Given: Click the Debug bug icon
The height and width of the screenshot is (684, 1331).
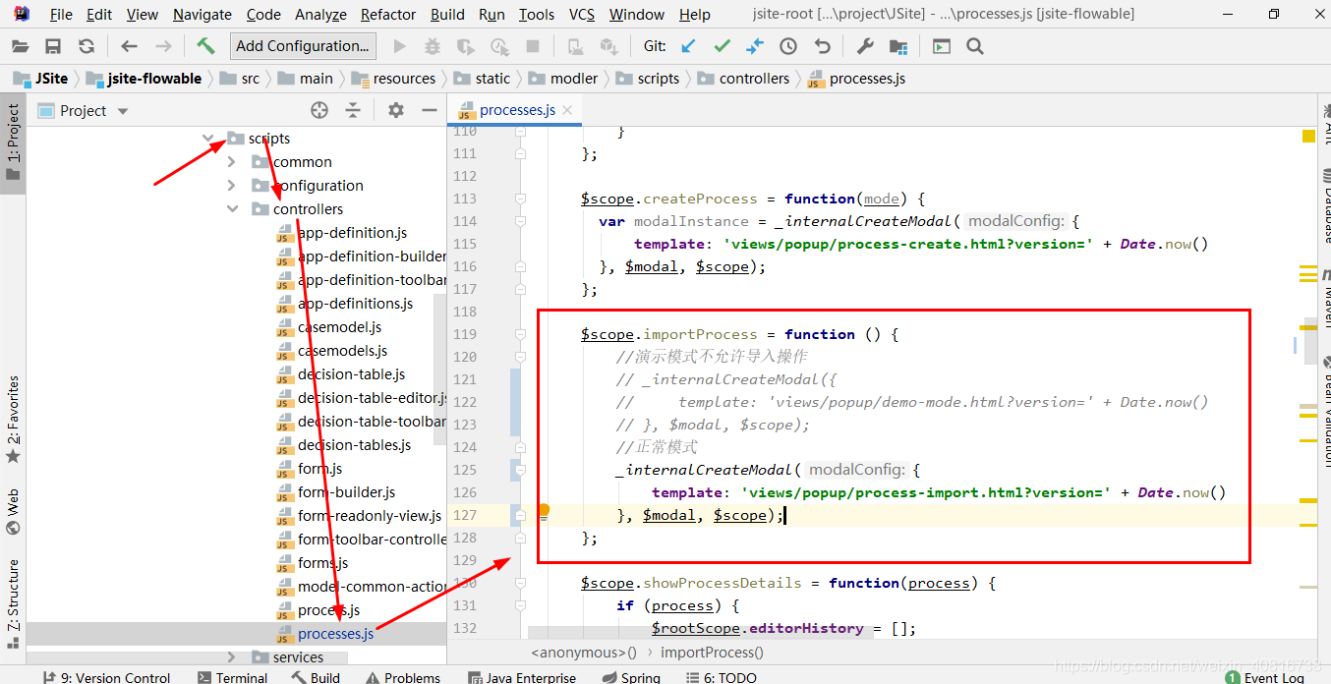Looking at the screenshot, I should pyautogui.click(x=432, y=46).
